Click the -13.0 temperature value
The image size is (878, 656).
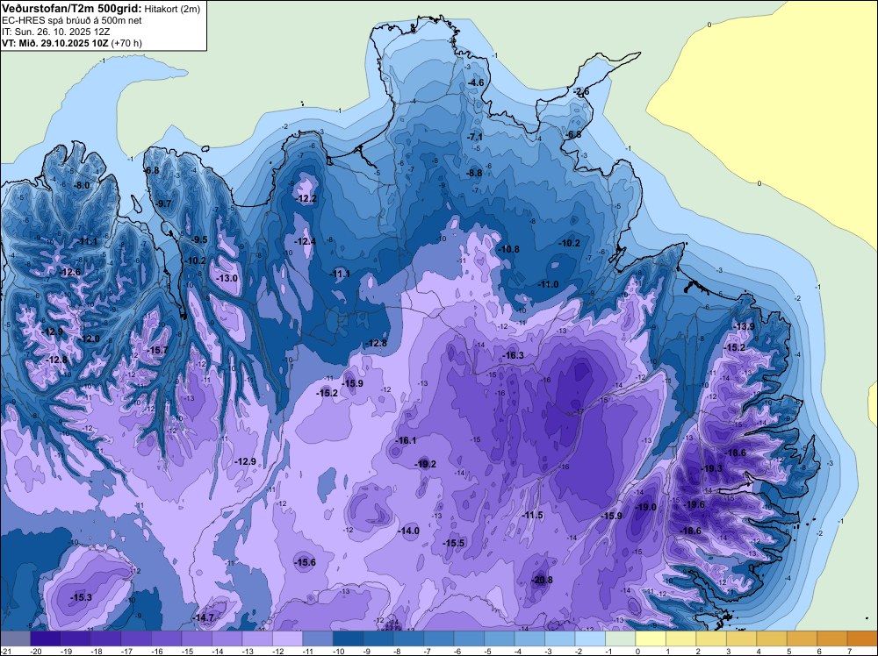point(227,279)
